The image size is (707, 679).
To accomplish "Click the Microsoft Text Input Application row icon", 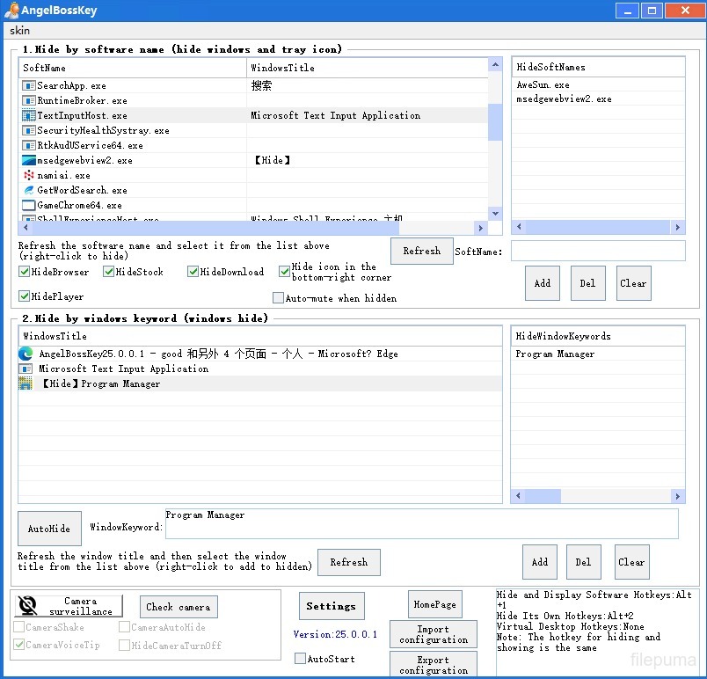I will (26, 369).
